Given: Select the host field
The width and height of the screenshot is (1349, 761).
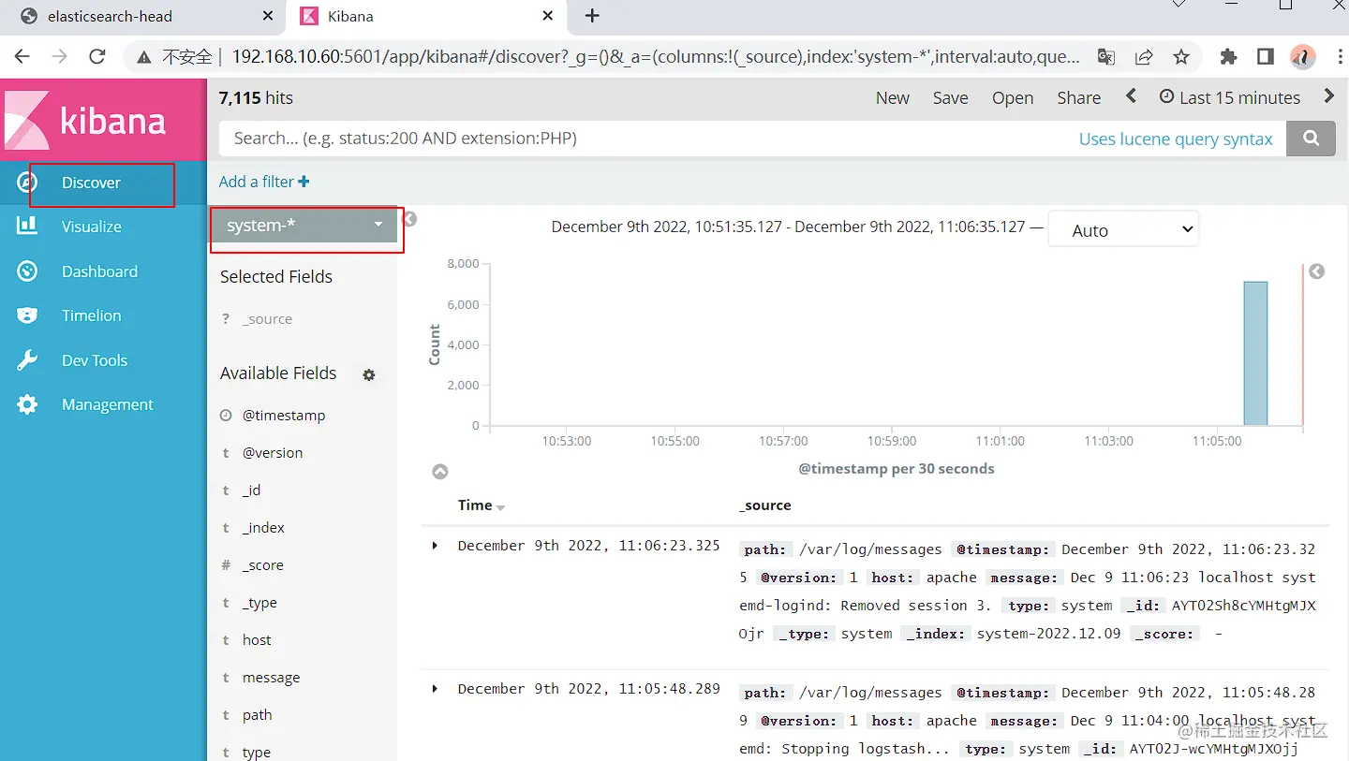Looking at the screenshot, I should [x=257, y=640].
